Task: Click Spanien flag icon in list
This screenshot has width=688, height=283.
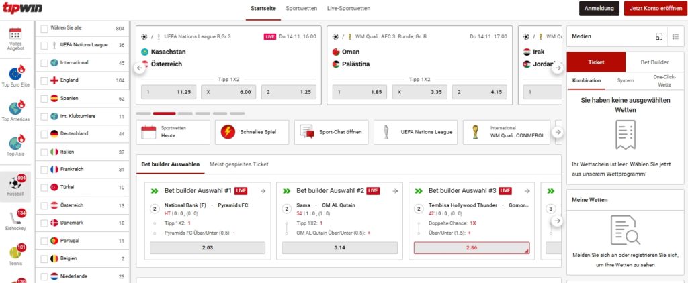Action: pos(54,98)
